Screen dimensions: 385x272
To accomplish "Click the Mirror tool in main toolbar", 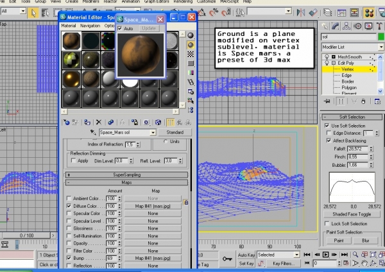I will [300, 12].
